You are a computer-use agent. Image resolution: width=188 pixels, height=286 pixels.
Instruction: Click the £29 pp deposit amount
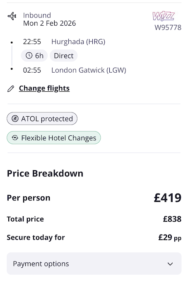[170, 238]
